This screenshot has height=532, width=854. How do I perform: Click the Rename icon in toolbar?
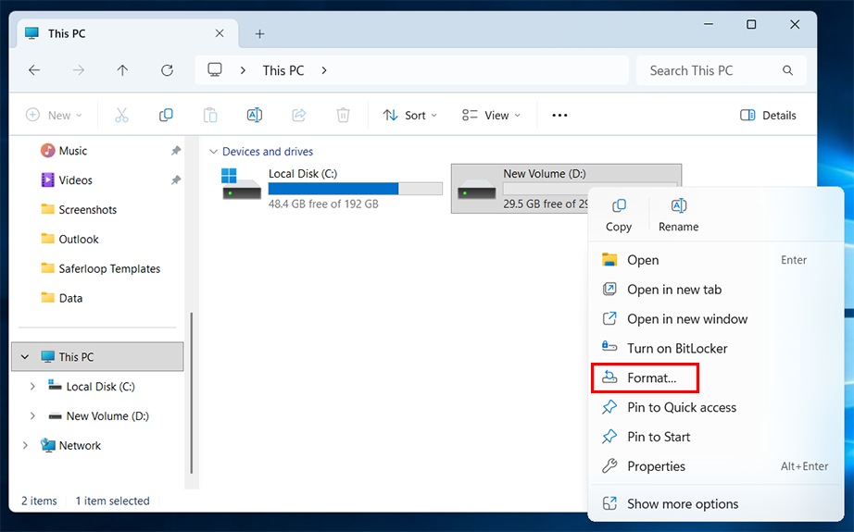255,116
